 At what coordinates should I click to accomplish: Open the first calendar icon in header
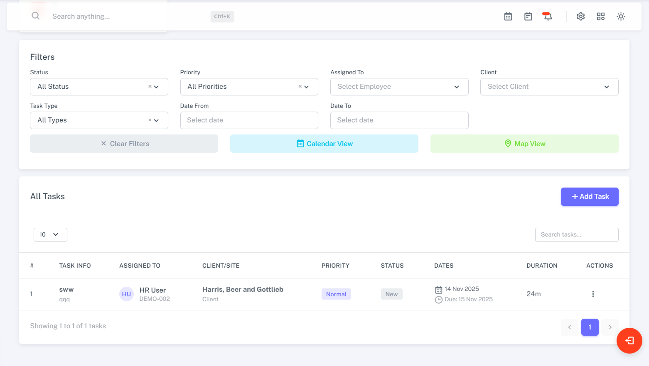pyautogui.click(x=508, y=17)
